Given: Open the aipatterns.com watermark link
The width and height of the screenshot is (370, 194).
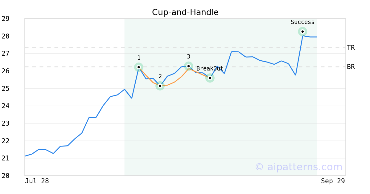Looking at the screenshot, I should point(298,167).
